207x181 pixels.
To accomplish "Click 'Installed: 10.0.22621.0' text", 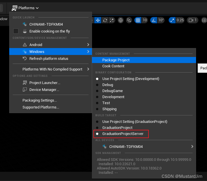I will tap(117, 164).
